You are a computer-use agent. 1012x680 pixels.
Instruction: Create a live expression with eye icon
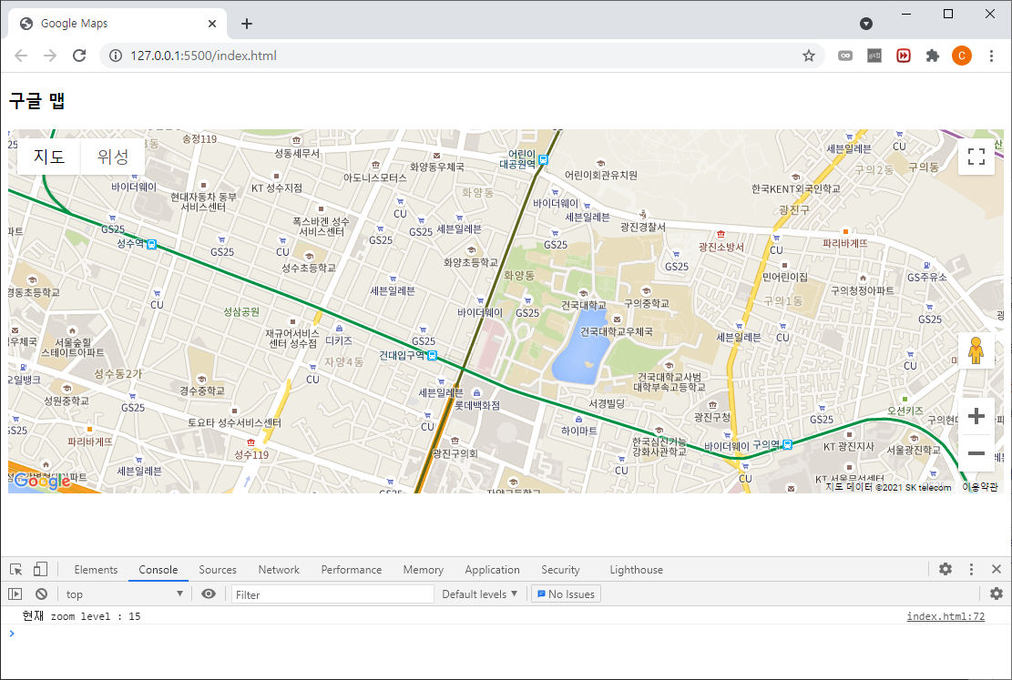pos(208,594)
